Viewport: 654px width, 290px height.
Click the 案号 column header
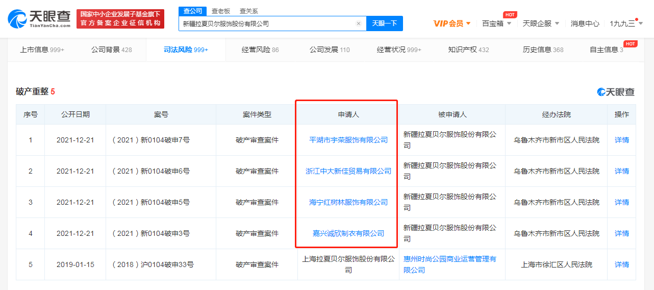click(161, 114)
